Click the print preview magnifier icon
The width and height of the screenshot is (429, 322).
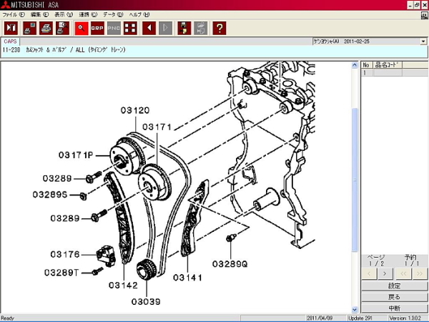63,28
